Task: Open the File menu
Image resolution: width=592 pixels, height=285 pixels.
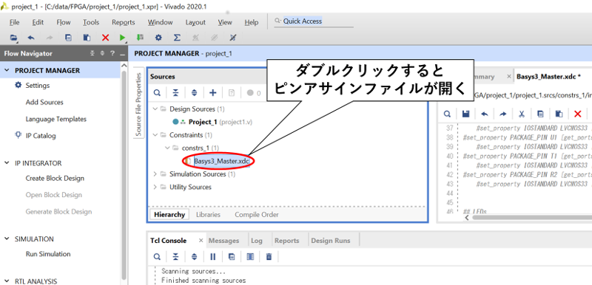Action: pyautogui.click(x=14, y=22)
